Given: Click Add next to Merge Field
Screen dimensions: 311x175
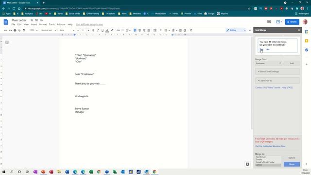Looking at the screenshot, I should click(x=292, y=63).
